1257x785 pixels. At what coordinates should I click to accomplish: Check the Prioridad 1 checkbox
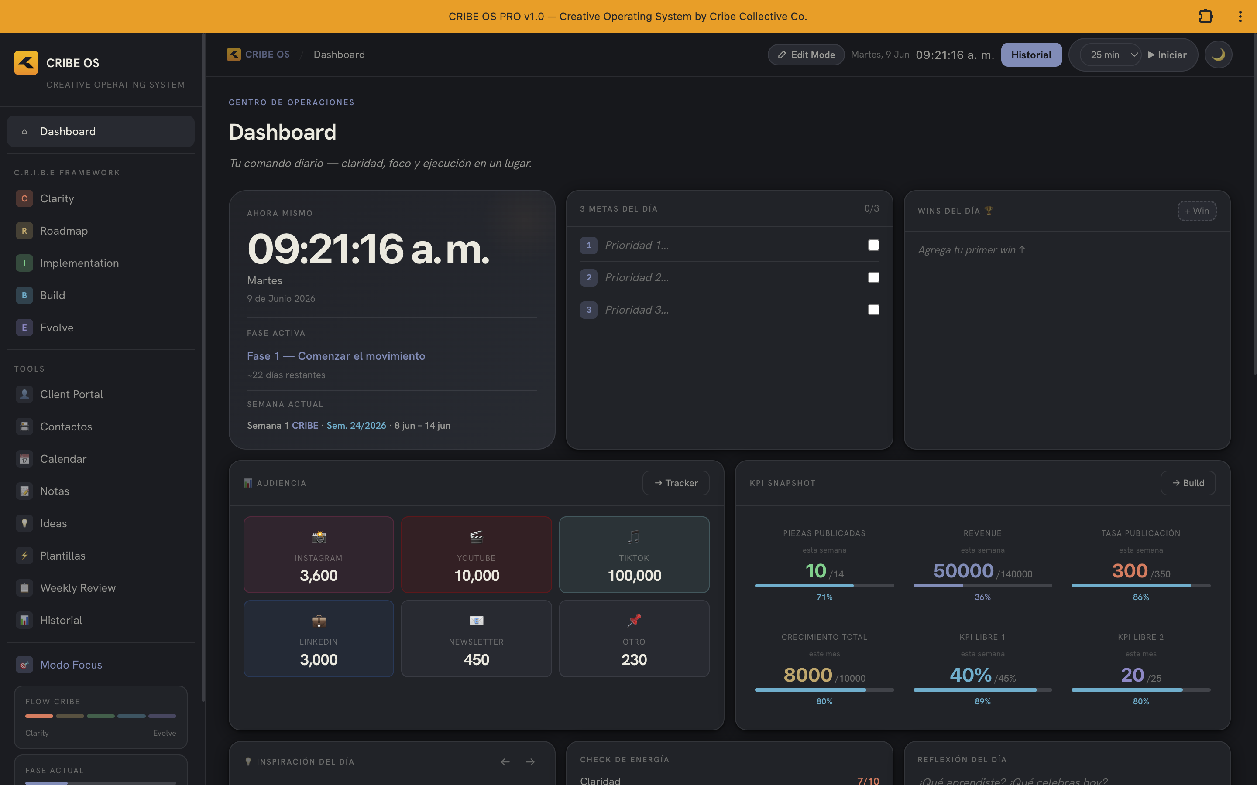point(874,245)
